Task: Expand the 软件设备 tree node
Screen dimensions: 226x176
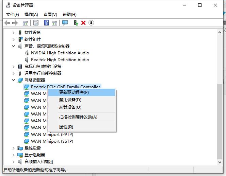Action: (13, 33)
